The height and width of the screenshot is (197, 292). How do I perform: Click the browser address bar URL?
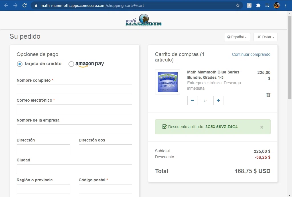(x=92, y=5)
